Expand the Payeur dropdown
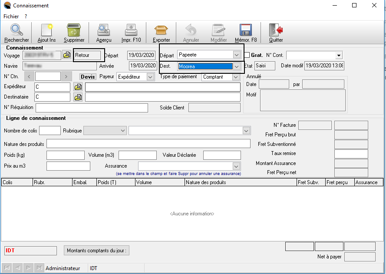 150,77
